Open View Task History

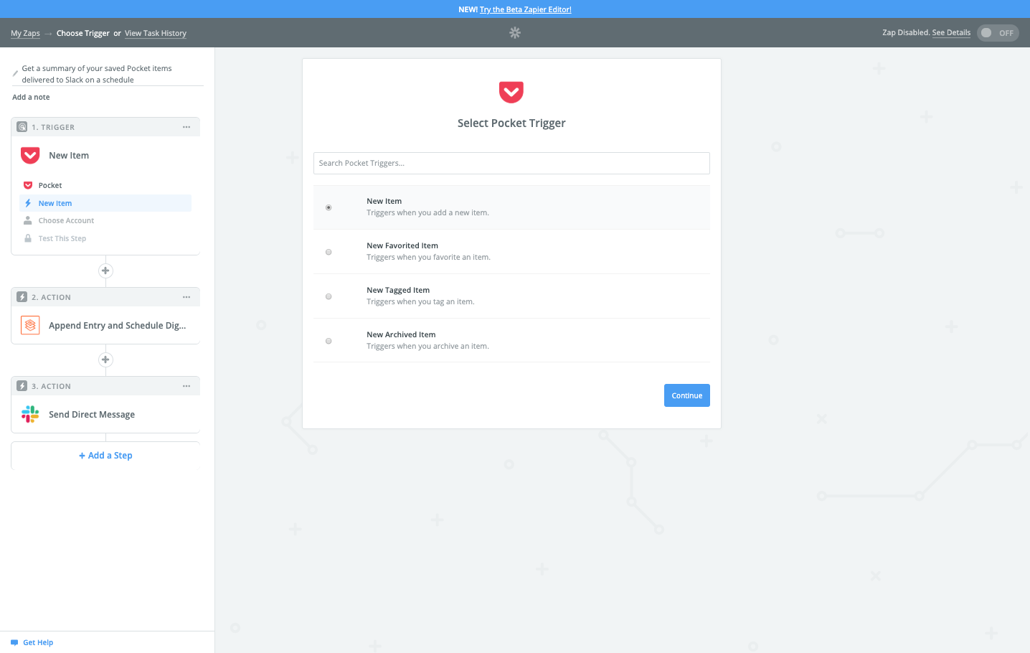click(156, 33)
